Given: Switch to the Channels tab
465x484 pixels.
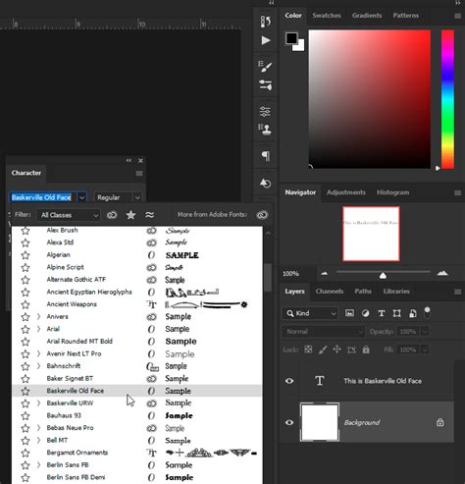Looking at the screenshot, I should (x=330, y=292).
